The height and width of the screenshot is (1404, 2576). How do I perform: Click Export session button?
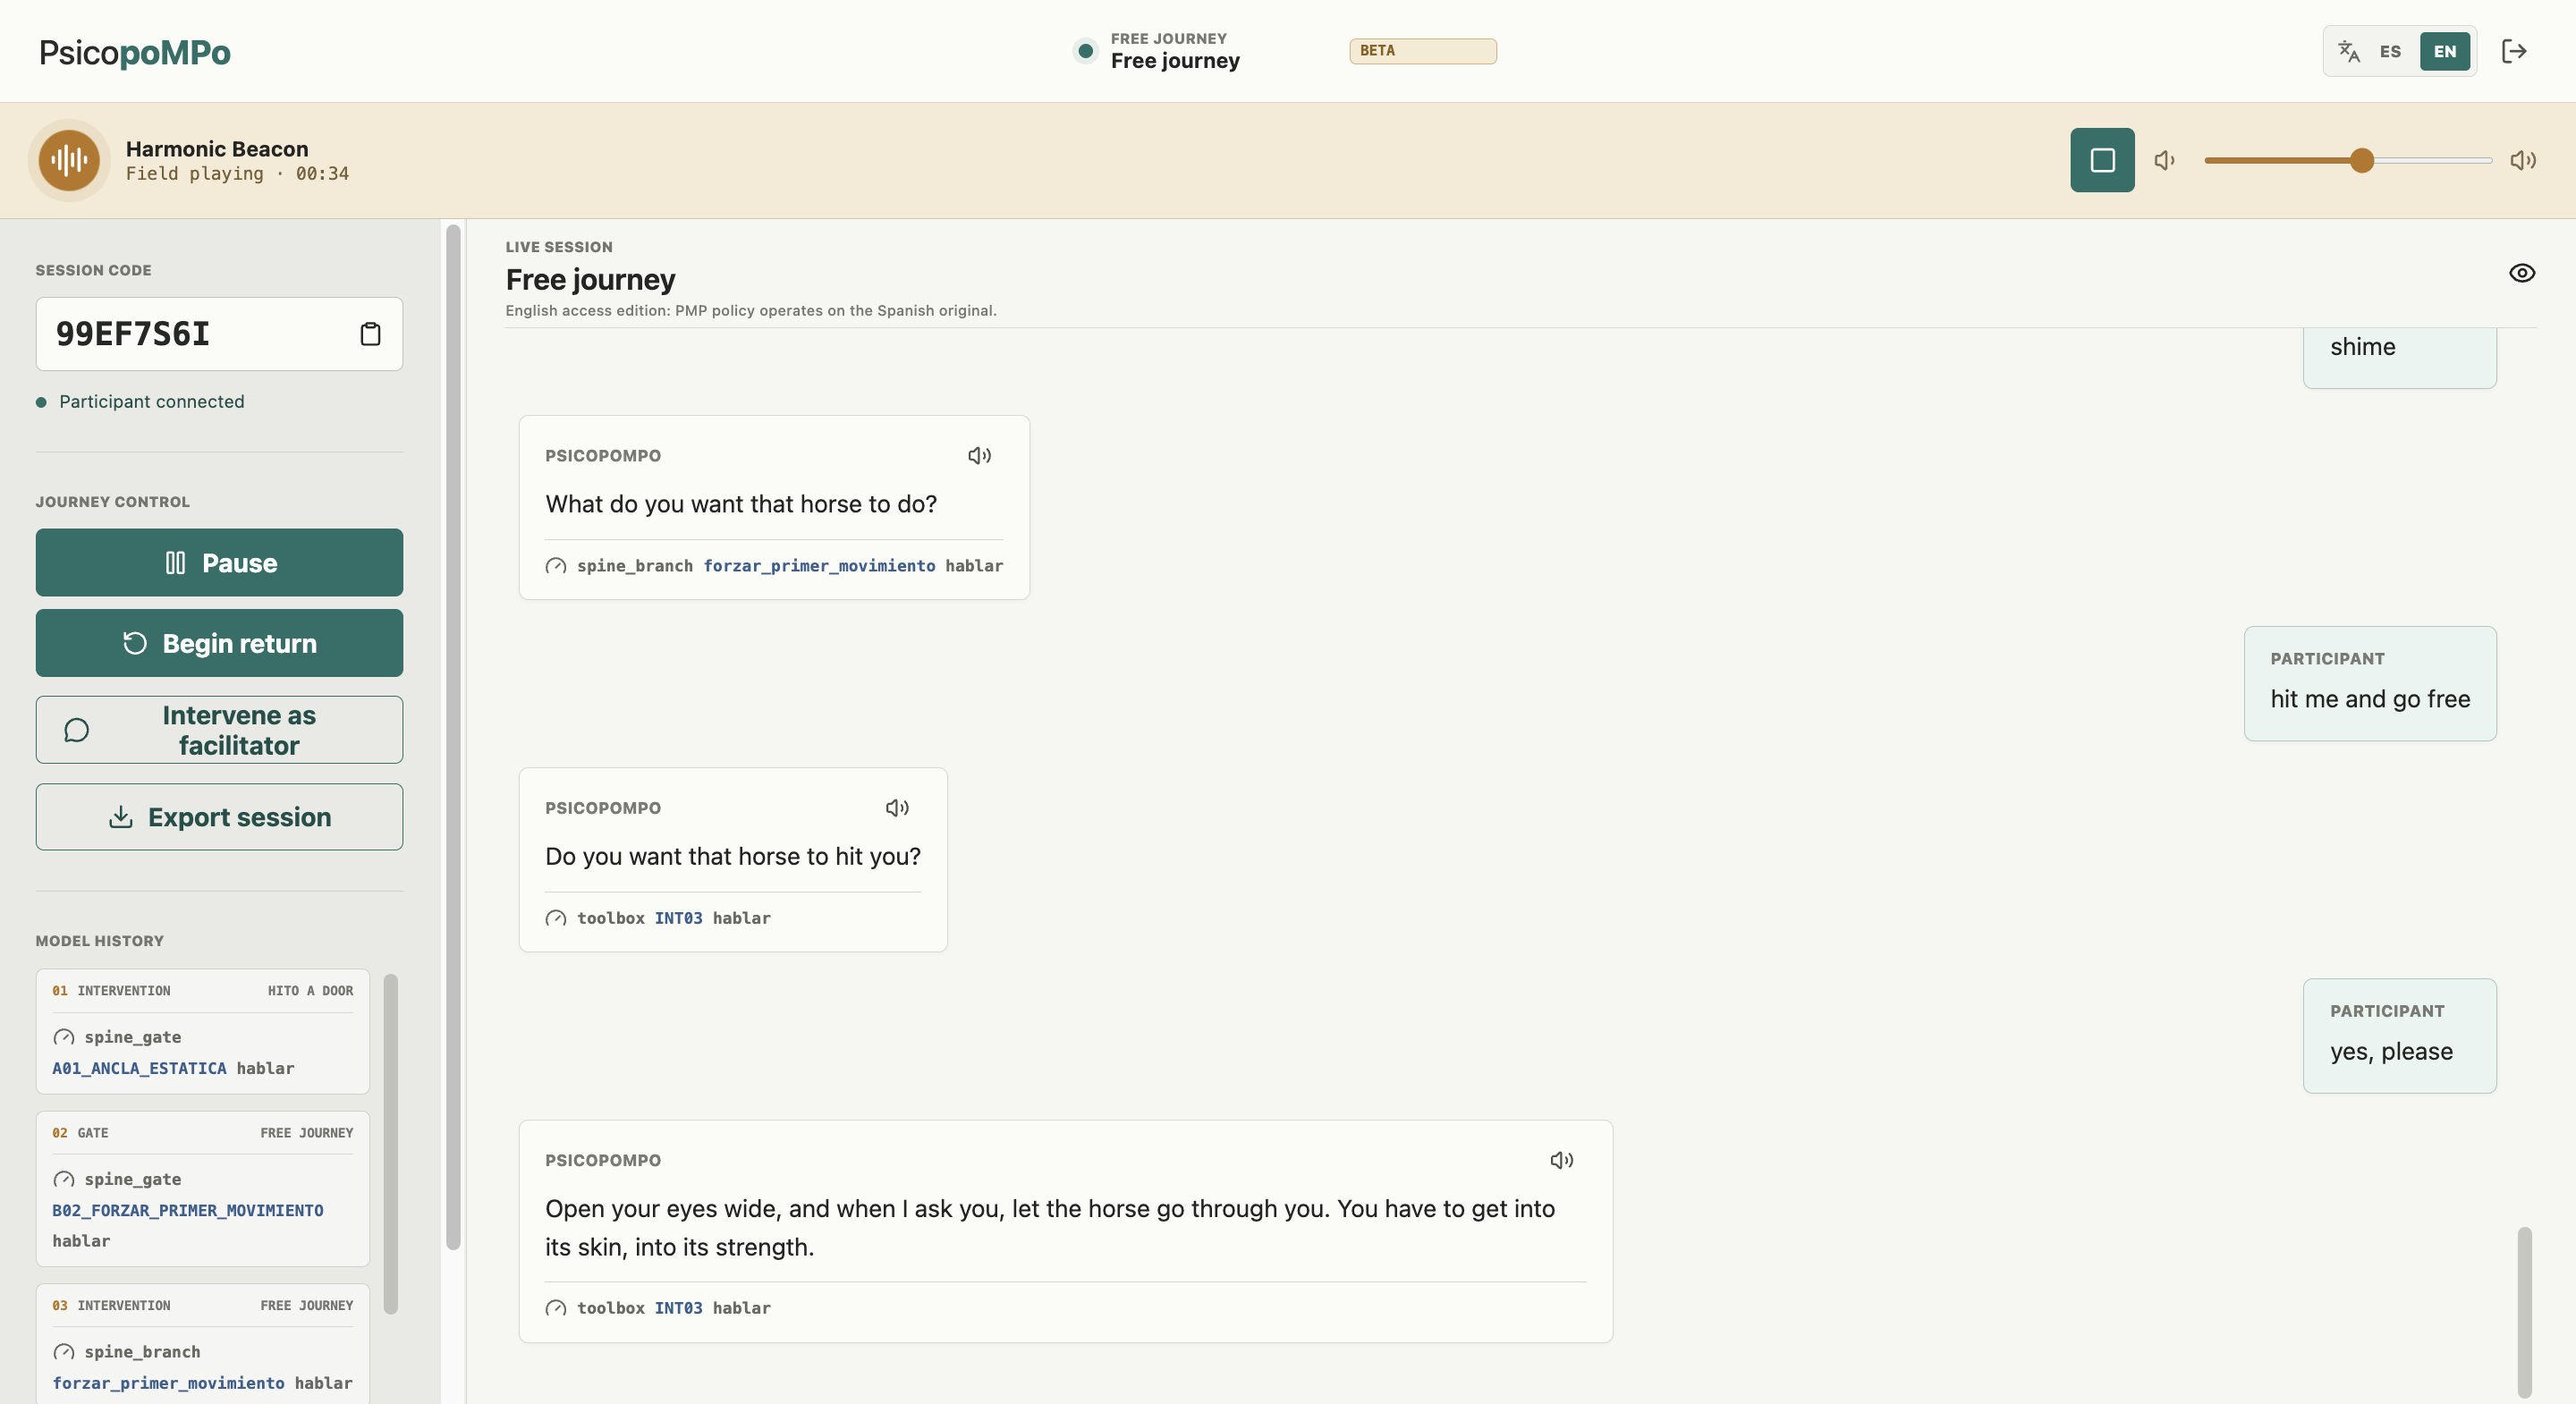(219, 817)
